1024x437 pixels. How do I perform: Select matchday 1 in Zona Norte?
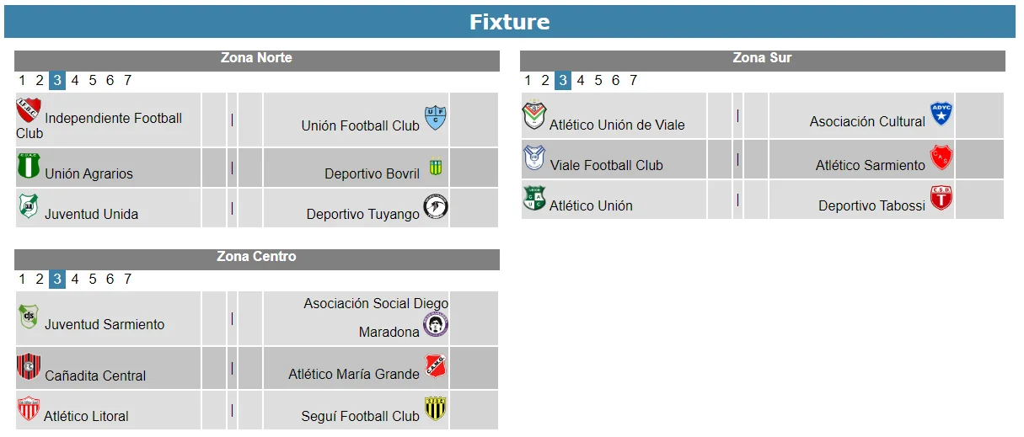[x=22, y=81]
